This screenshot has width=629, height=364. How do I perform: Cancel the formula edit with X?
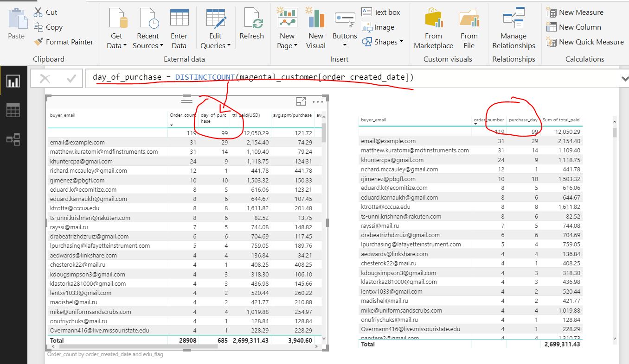[x=45, y=79]
